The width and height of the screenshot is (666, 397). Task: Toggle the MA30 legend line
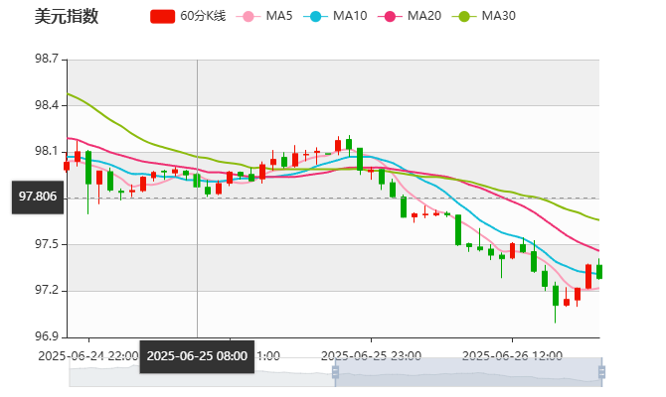coord(484,16)
